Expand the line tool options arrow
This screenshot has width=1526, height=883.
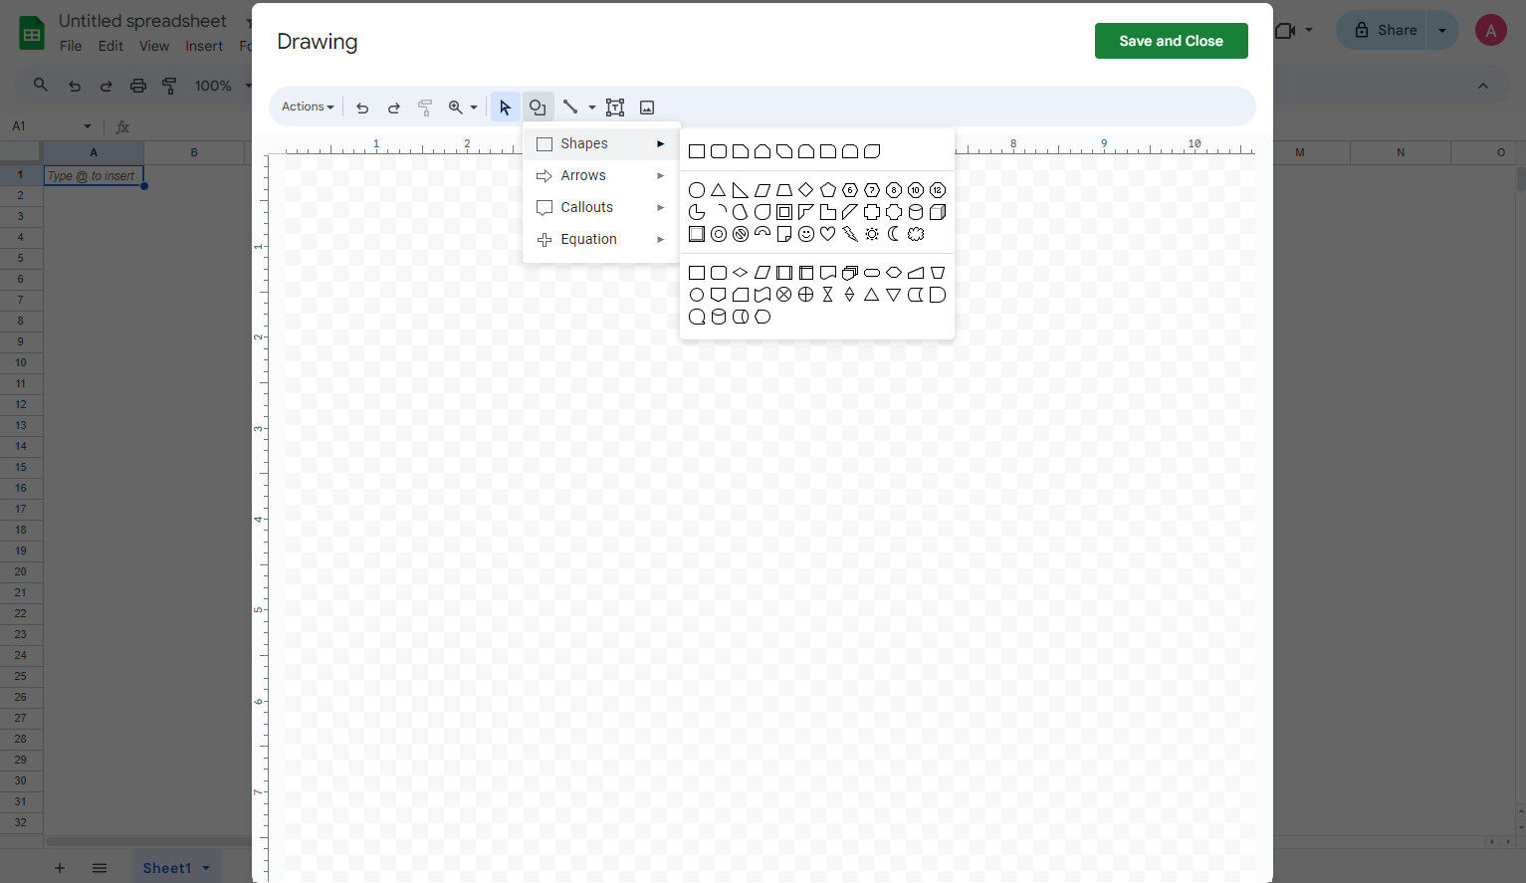click(591, 107)
